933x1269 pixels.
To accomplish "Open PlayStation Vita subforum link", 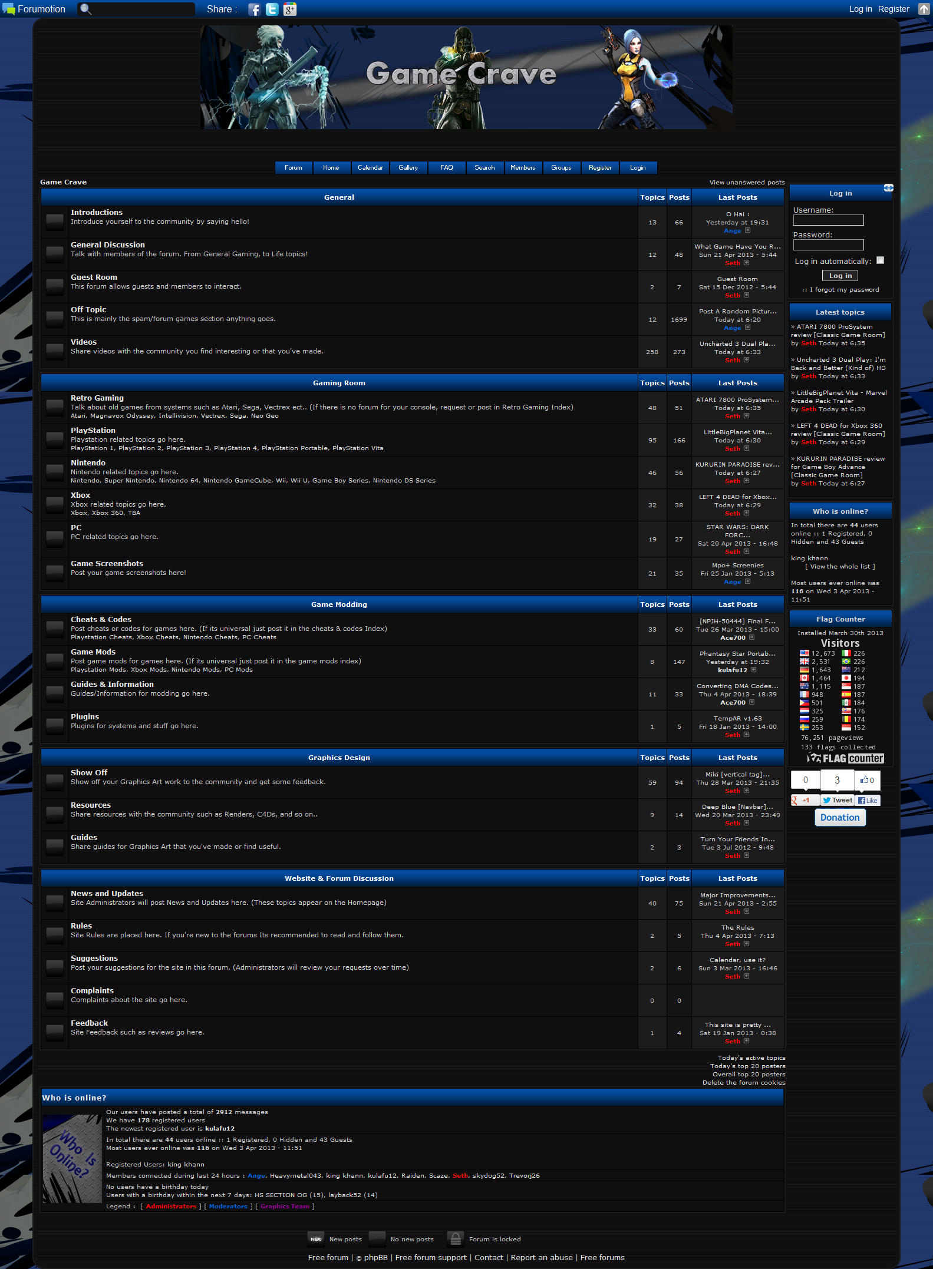I will pos(358,448).
